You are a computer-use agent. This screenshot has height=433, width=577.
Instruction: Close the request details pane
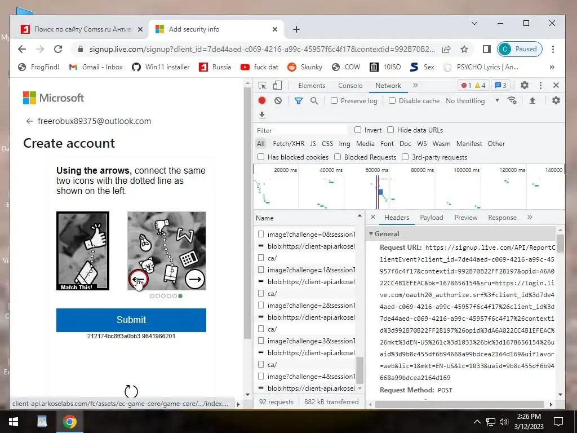[373, 217]
